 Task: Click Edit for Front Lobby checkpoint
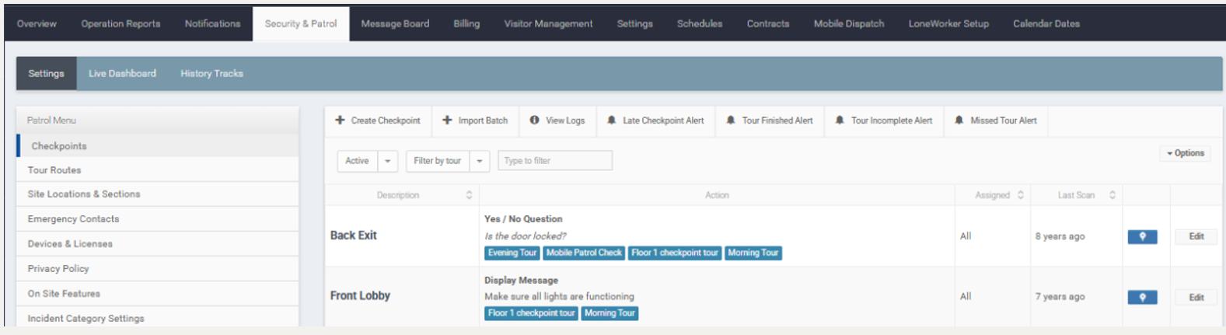point(1196,297)
